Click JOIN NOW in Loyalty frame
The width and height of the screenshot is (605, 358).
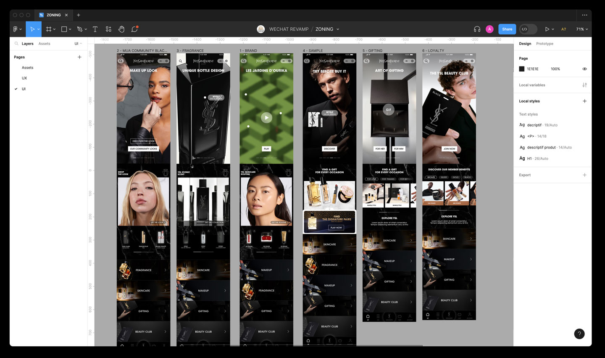pos(449,149)
